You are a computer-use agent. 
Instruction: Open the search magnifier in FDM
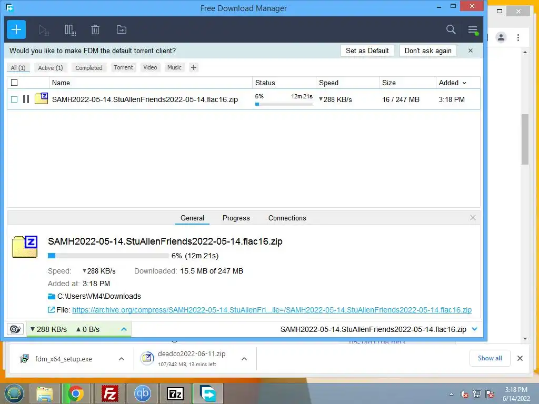coord(451,29)
